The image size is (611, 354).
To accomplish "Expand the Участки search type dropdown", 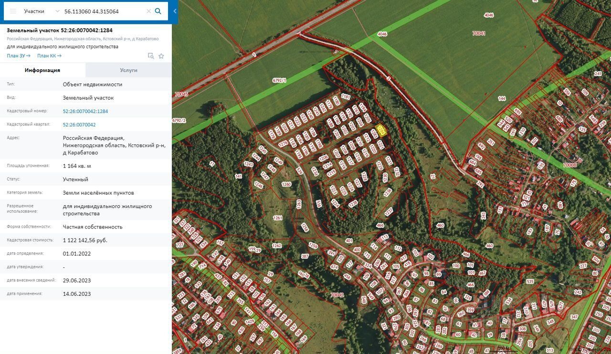I will coord(42,11).
